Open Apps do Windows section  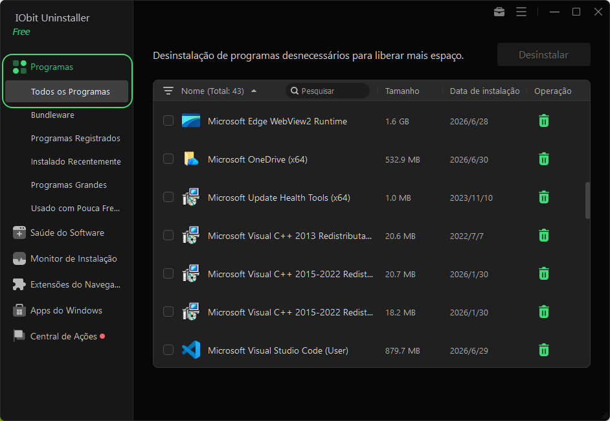66,310
